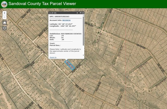Close the parcel info popup
This screenshot has height=109, width=167.
click(x=83, y=13)
